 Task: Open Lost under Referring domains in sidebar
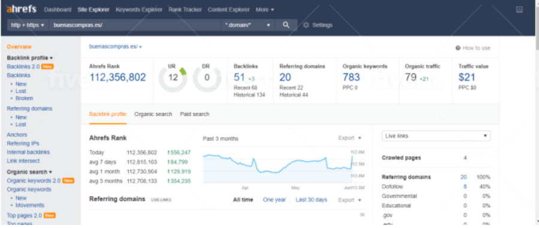20,124
